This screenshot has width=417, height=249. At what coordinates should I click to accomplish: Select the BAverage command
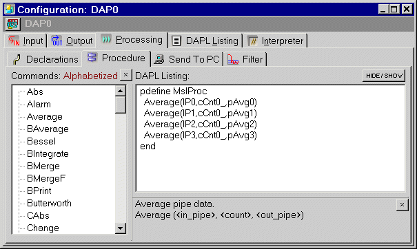(x=48, y=129)
